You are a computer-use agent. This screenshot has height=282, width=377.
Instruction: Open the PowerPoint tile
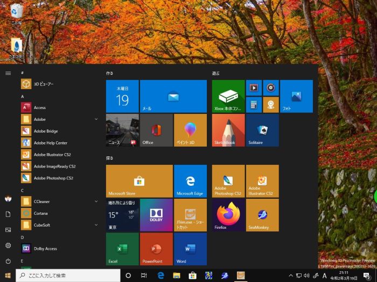click(156, 249)
